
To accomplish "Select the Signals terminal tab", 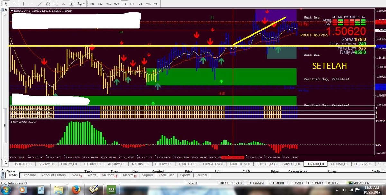I will (x=148, y=175).
